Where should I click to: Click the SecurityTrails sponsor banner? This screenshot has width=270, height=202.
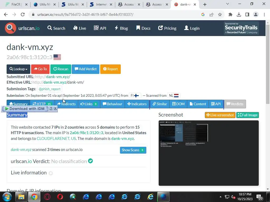click(241, 28)
